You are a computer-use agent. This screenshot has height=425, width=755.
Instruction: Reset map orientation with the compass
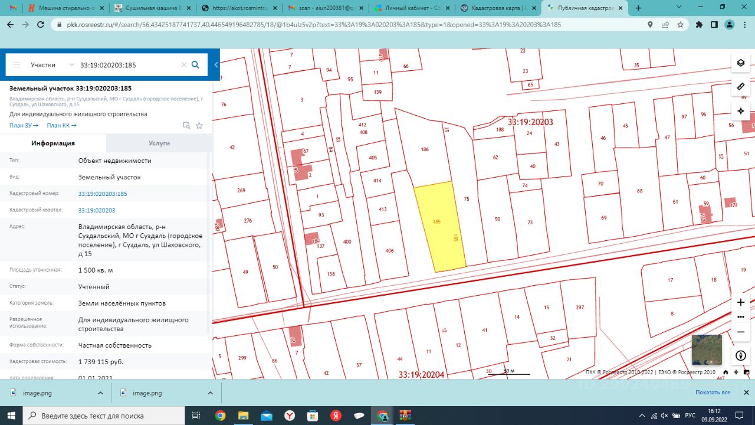[x=741, y=356]
